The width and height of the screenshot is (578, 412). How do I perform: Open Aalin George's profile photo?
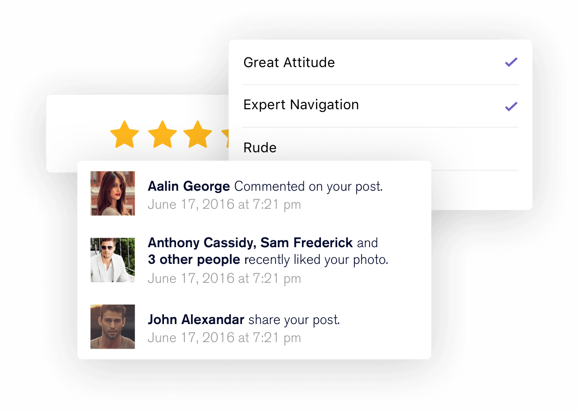[113, 193]
